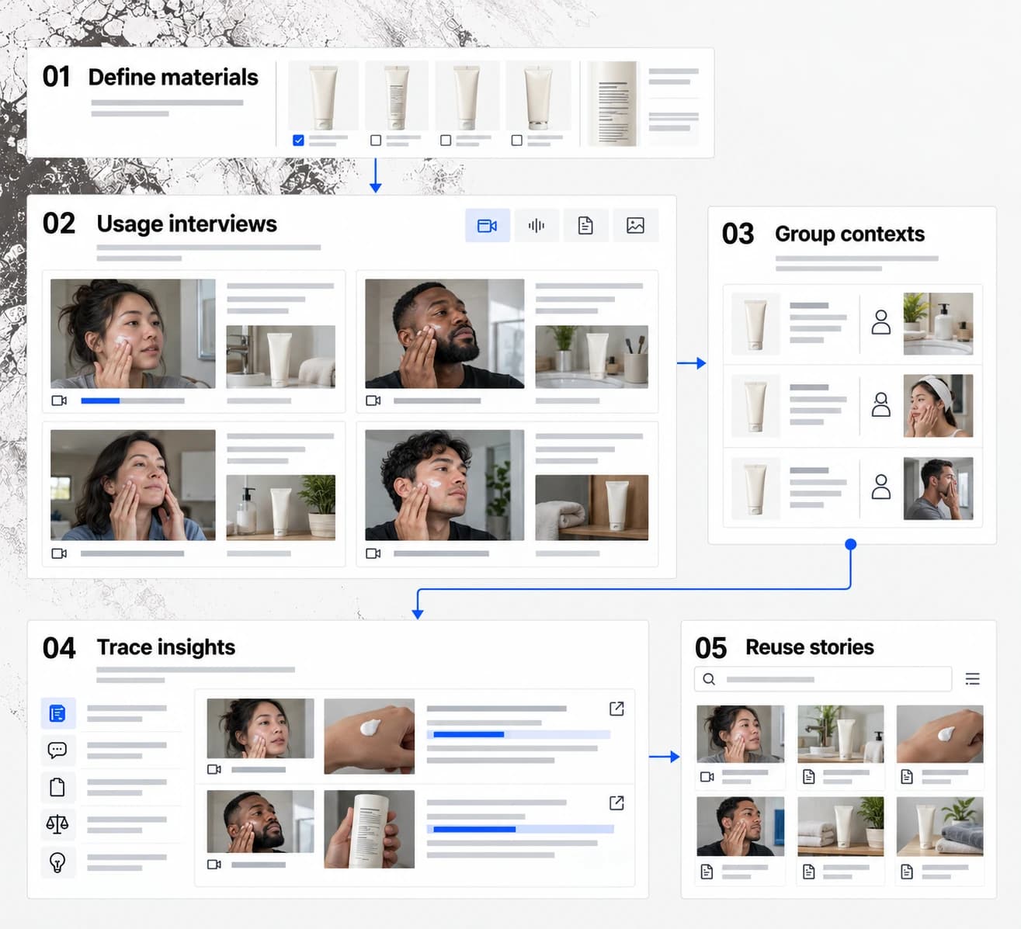The height and width of the screenshot is (929, 1021).
Task: Open the bearded man's interview video
Action: click(x=445, y=334)
